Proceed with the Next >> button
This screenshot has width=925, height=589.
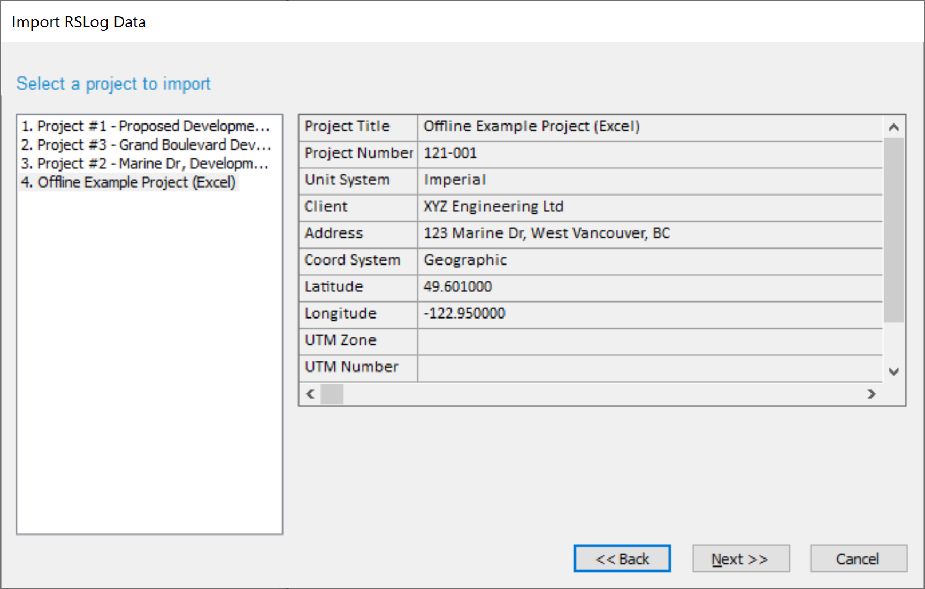coord(741,559)
